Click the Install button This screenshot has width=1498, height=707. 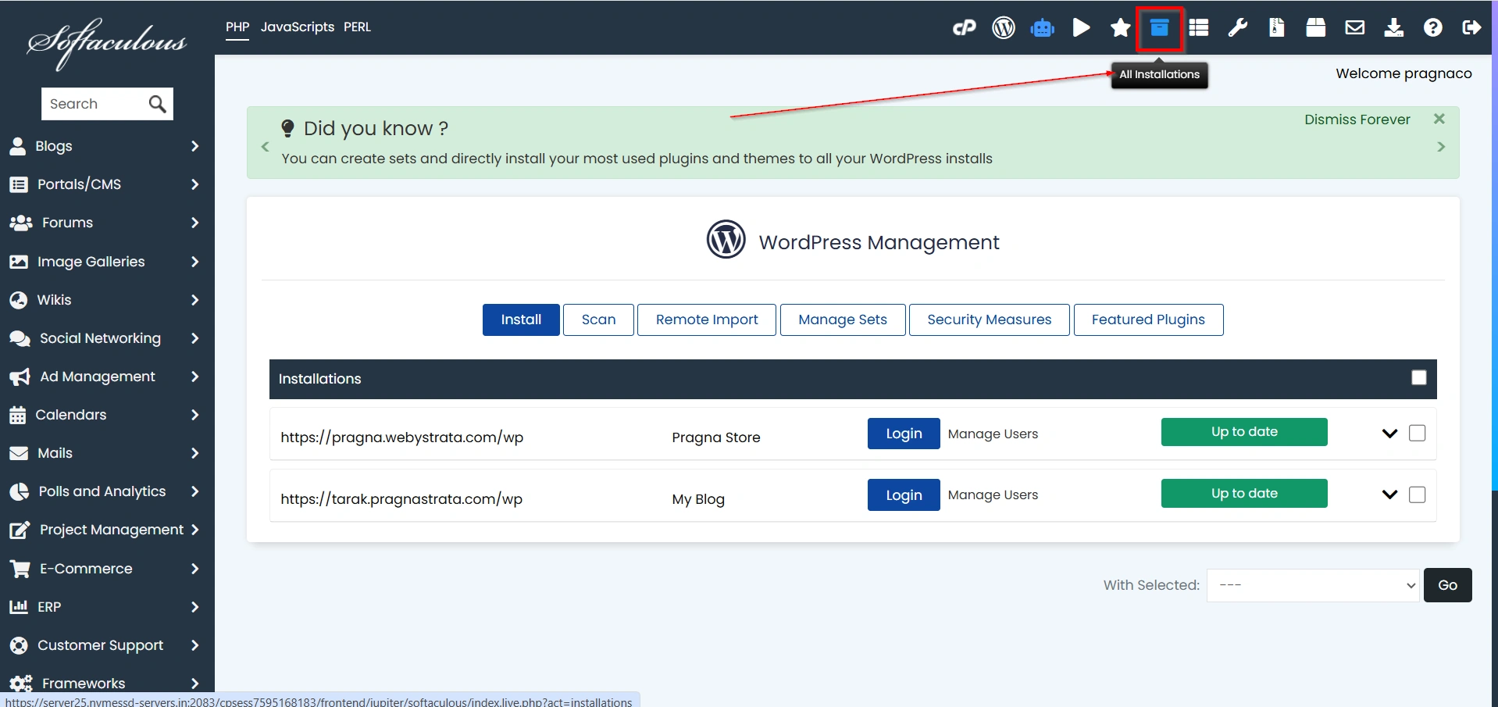[521, 320]
